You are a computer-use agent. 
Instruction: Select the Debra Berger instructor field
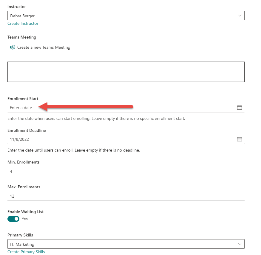[x=119, y=16]
